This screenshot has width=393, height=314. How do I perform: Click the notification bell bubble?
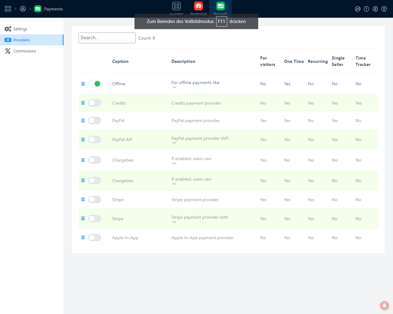click(x=384, y=305)
